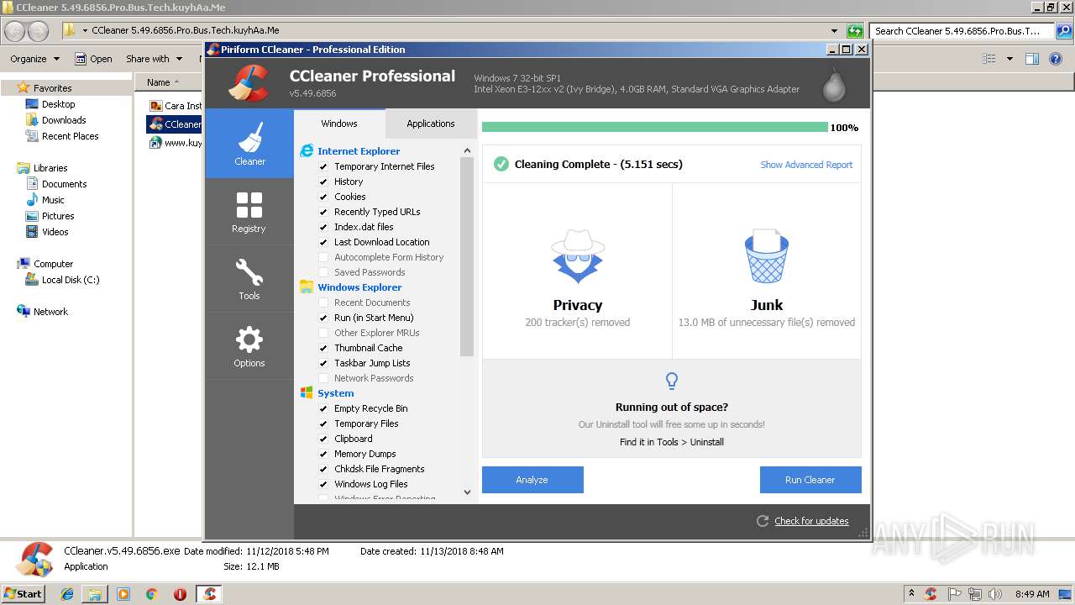Screen dimensions: 1075x605
Task: Click the Search CCleaner folder search box
Action: (x=963, y=31)
